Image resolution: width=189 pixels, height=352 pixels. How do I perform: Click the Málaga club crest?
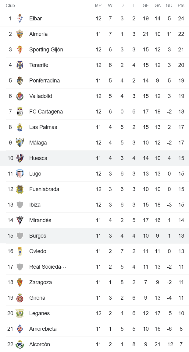[20, 142]
